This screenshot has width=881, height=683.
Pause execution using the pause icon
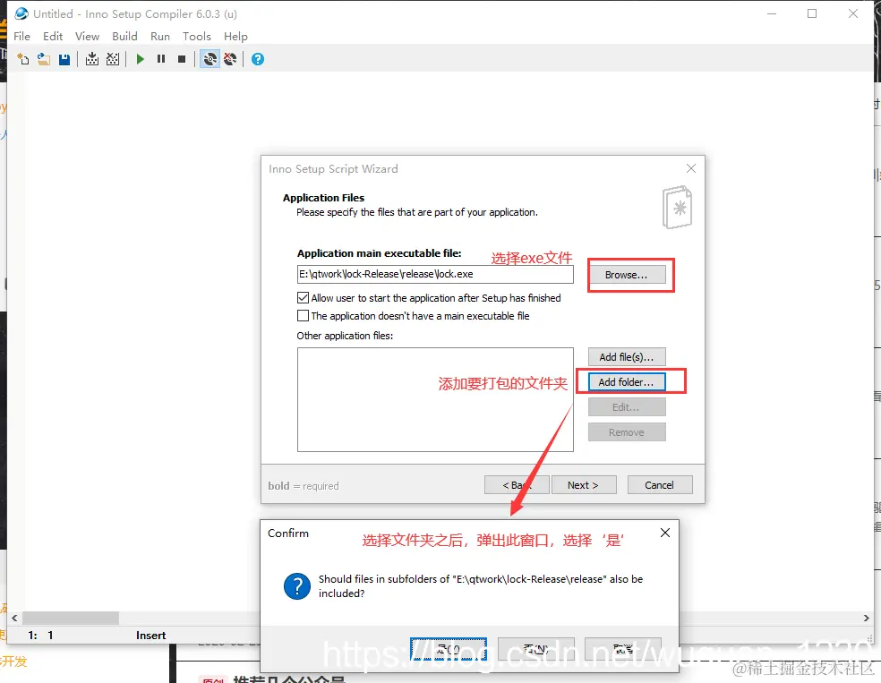tap(161, 59)
